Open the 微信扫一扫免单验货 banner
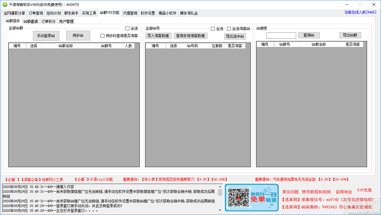Image resolution: width=381 pixels, height=215 pixels. point(252,198)
